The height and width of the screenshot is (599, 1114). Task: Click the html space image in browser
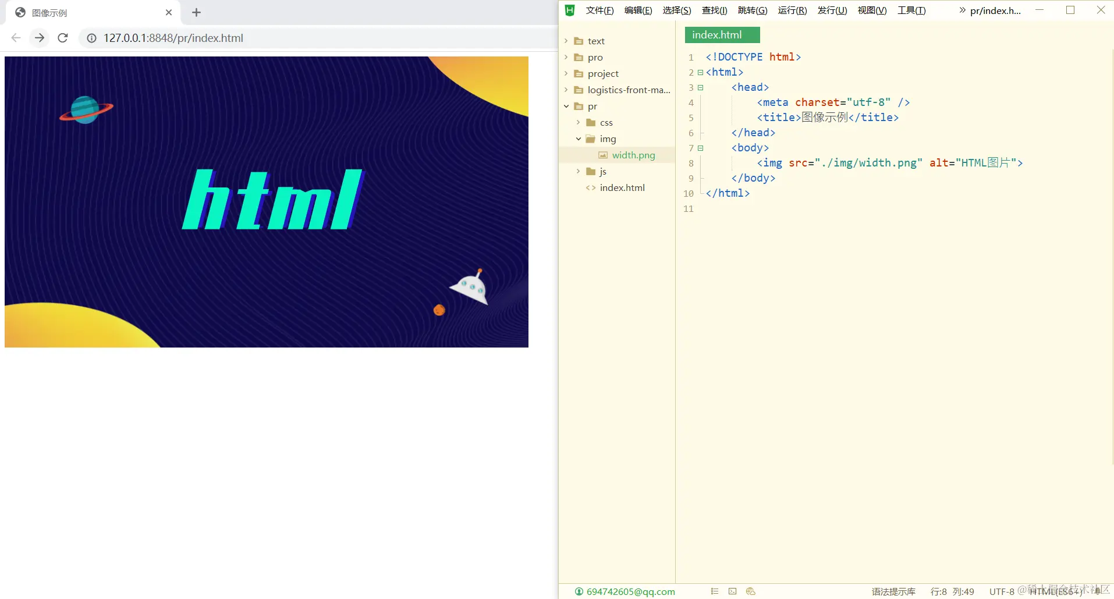[x=267, y=202]
